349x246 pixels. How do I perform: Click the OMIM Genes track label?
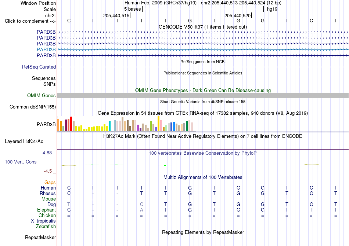(41, 95)
